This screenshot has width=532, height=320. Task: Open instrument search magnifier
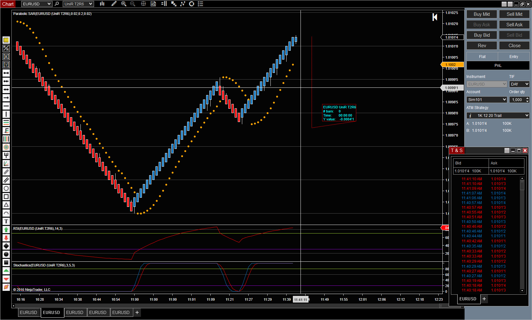(x=57, y=4)
